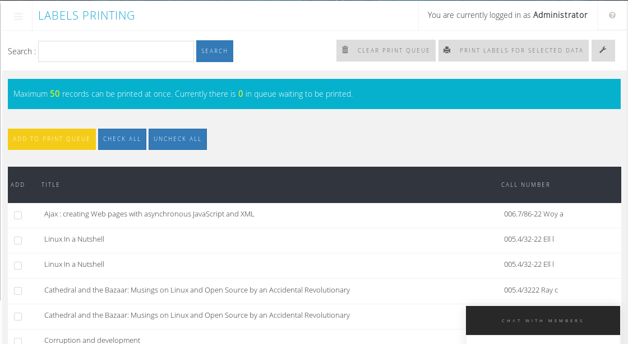Click the help question mark icon
The height and width of the screenshot is (344, 628).
tap(612, 16)
